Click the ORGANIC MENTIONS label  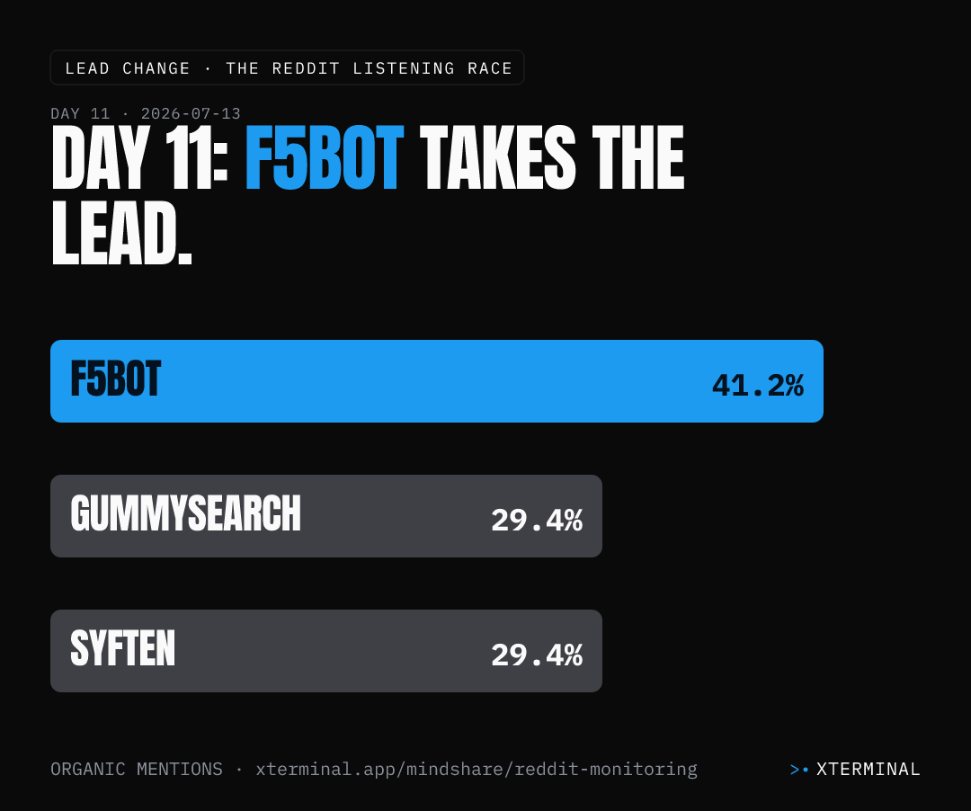click(137, 770)
